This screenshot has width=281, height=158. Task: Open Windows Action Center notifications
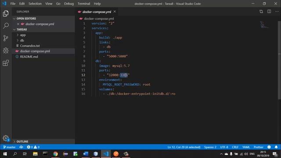coord(275,154)
